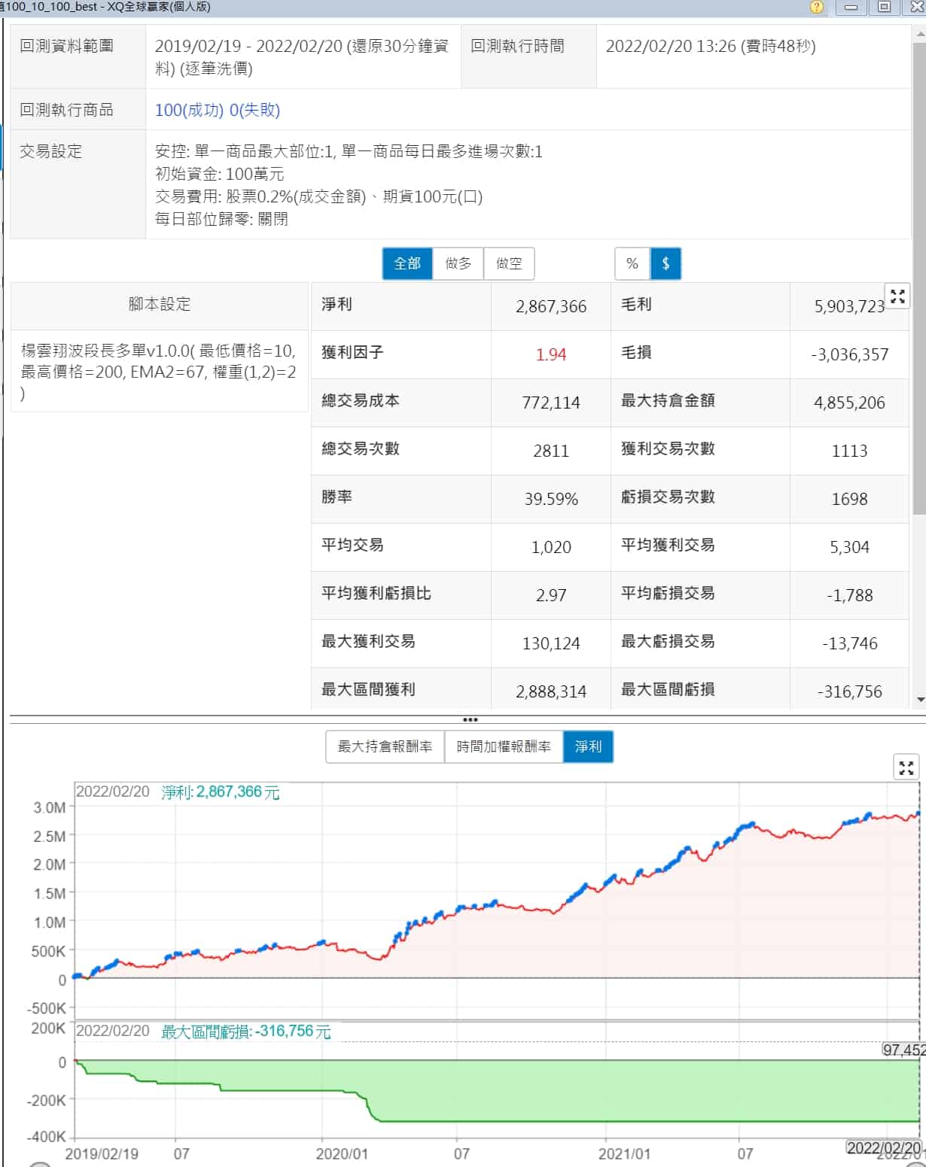
Task: Switch chart to 最大持倉報酬率
Action: pos(385,746)
